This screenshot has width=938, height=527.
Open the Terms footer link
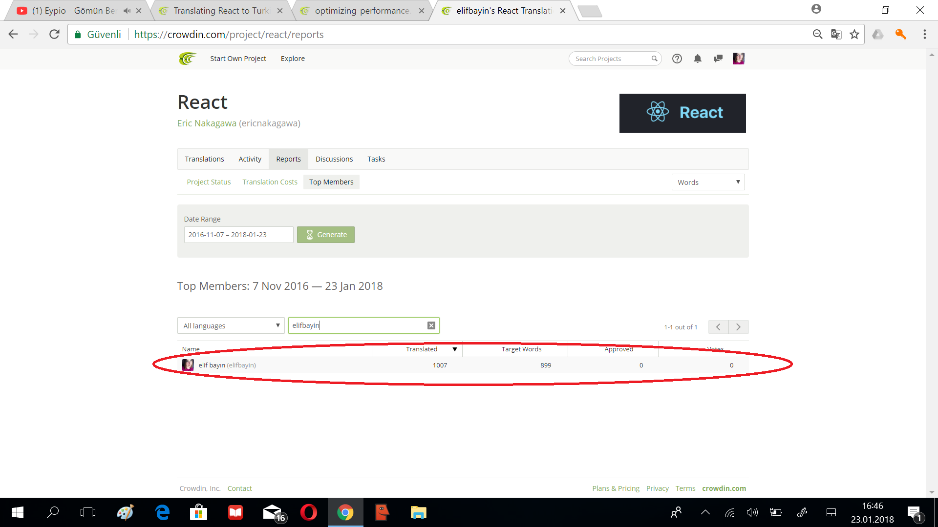[x=685, y=488]
